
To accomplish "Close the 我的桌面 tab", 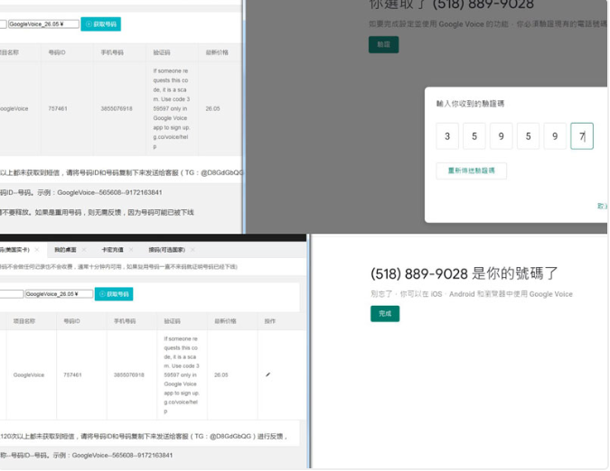I will click(x=84, y=250).
